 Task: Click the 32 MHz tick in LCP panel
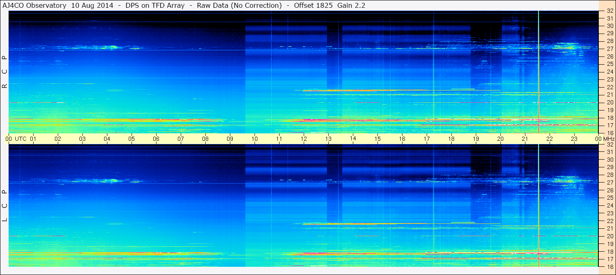(x=610, y=144)
